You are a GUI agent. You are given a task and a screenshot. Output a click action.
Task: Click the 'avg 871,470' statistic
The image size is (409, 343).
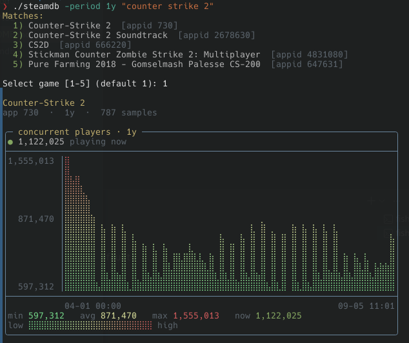coord(108,316)
